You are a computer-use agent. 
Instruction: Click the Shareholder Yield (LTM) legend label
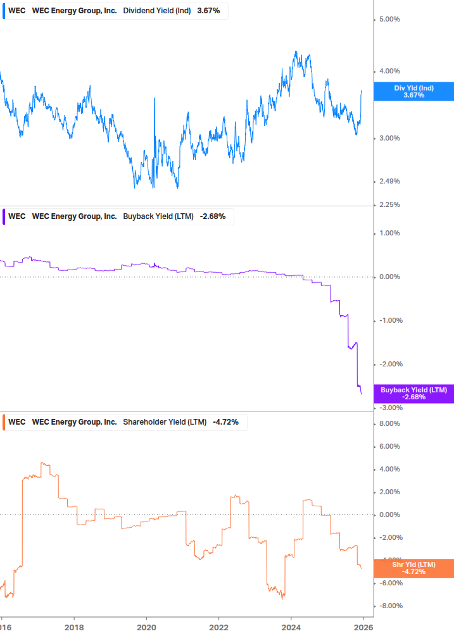pos(165,422)
